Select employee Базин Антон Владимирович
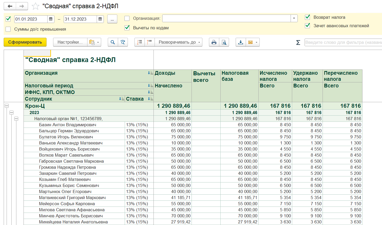The width and height of the screenshot is (382, 225). 68,125
